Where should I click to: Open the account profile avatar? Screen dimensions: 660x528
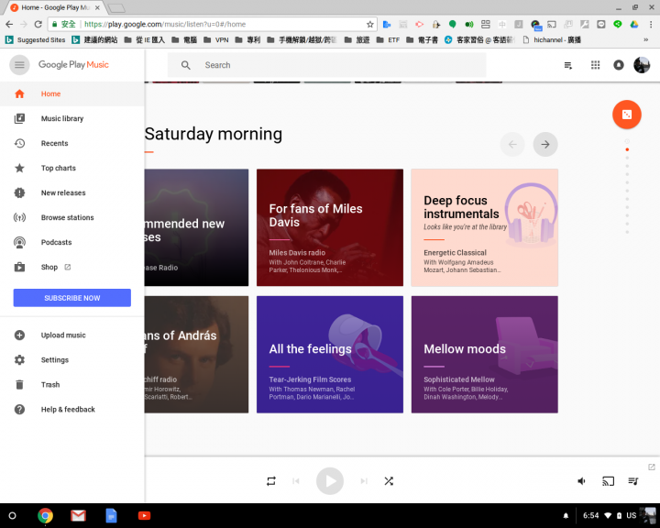tap(642, 65)
